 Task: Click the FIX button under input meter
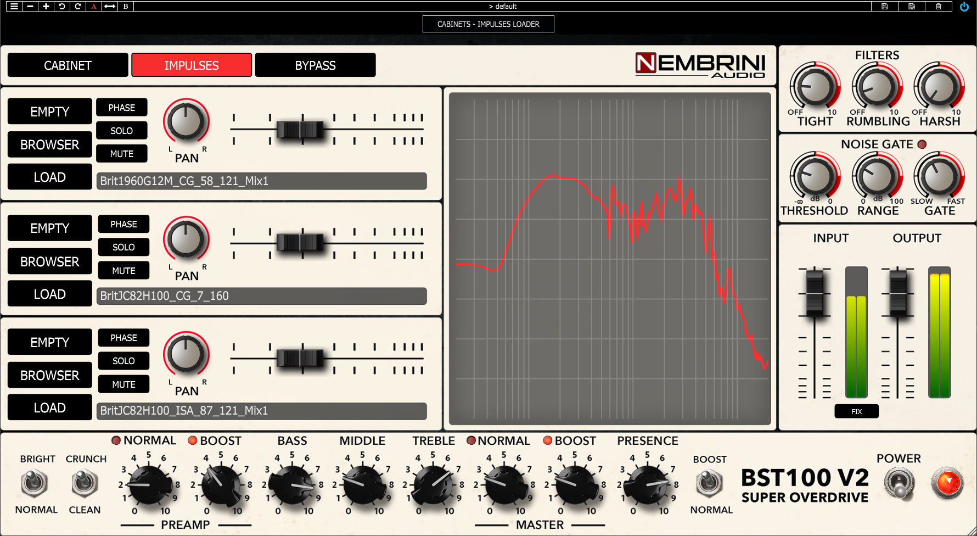[856, 411]
